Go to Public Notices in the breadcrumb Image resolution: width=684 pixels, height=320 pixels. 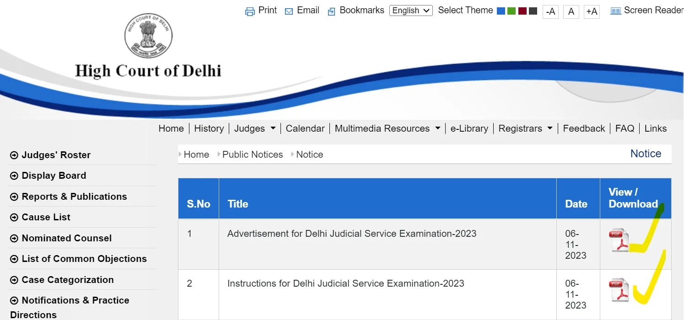tap(253, 155)
